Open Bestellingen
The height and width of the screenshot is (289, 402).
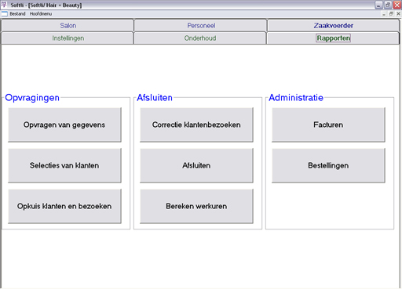(328, 165)
